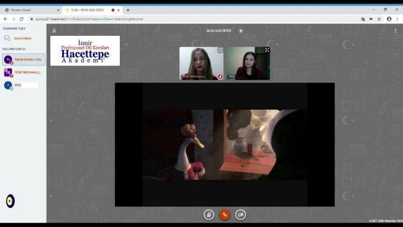Click the evil eye icon in sidebar

click(x=10, y=201)
